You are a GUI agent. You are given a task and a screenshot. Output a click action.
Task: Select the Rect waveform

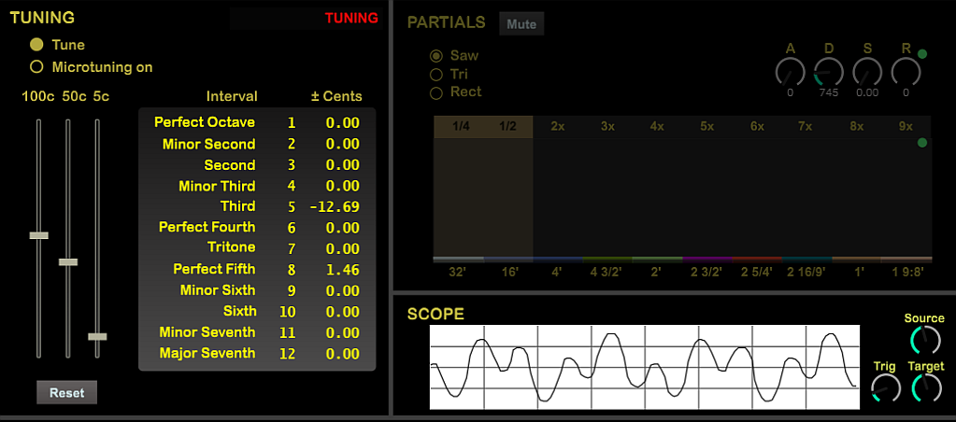tap(435, 93)
